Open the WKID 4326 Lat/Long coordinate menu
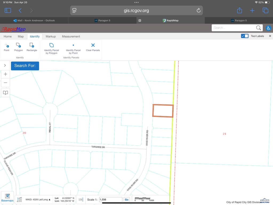Image resolution: width=273 pixels, height=205 pixels. pos(38,200)
